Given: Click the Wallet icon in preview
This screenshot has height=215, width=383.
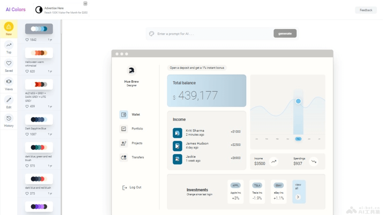Looking at the screenshot, I should 124,115.
